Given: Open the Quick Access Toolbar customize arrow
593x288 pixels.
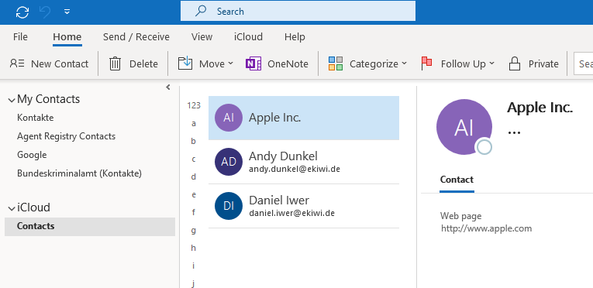Looking at the screenshot, I should 67,12.
